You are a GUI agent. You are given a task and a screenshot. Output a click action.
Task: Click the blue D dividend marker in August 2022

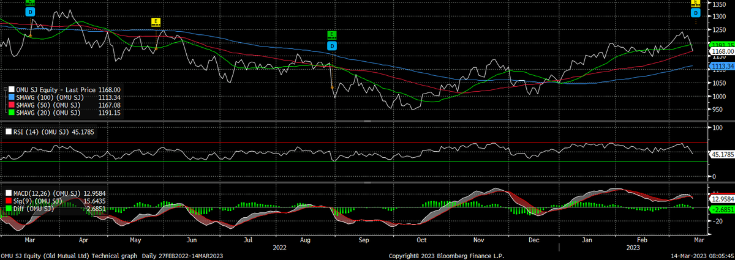(x=331, y=46)
